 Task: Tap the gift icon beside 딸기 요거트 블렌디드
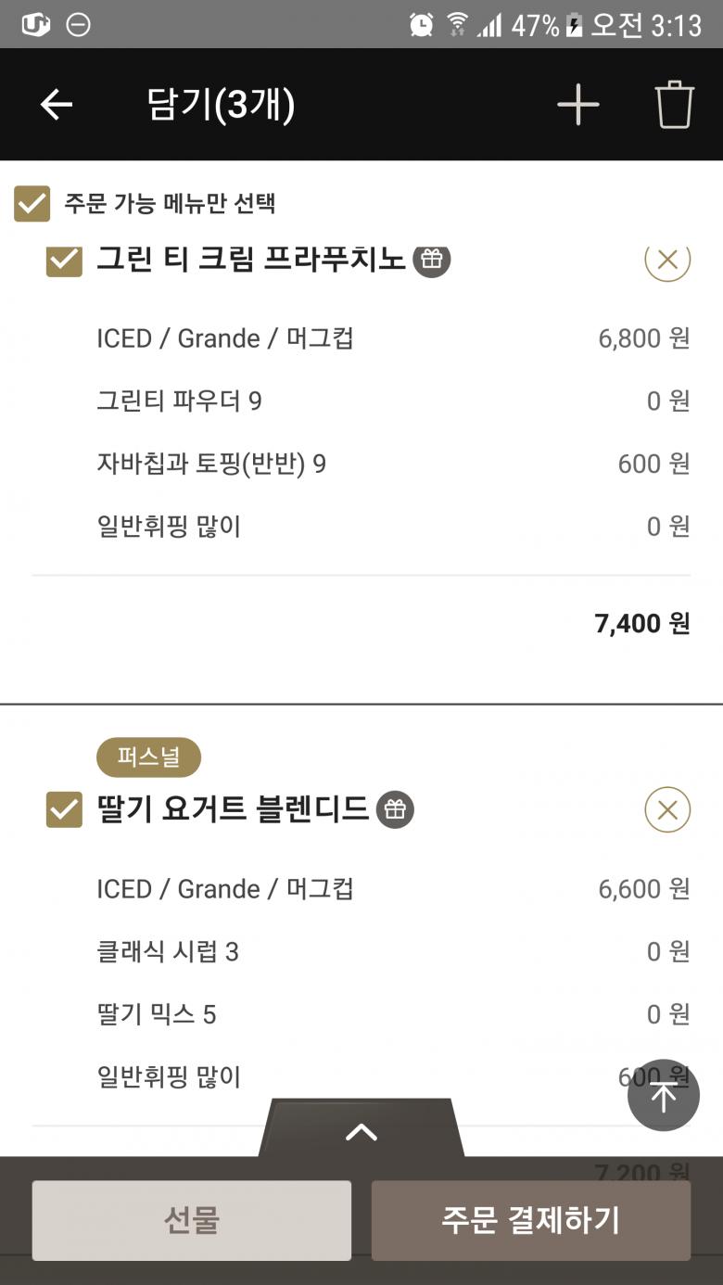point(395,809)
